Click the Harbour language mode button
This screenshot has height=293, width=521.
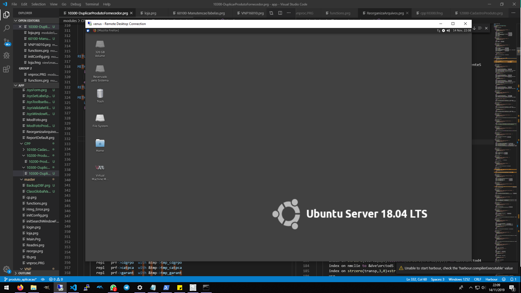click(491, 279)
